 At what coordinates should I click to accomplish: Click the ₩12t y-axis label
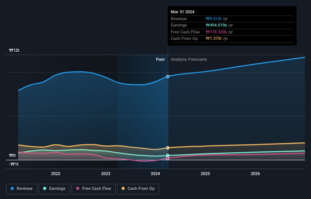coord(14,50)
